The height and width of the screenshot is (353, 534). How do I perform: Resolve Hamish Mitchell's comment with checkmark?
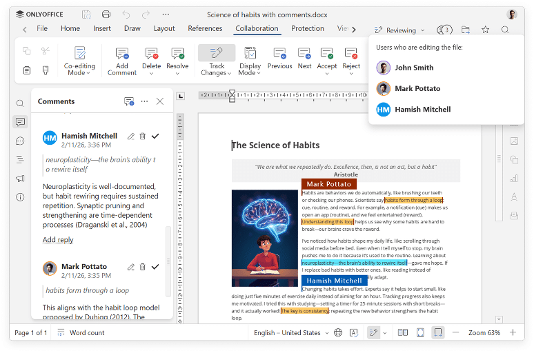click(155, 137)
